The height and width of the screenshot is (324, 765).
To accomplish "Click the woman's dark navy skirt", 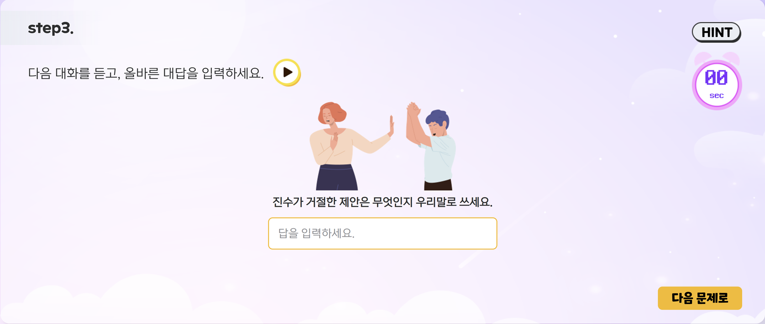I will pos(337,177).
